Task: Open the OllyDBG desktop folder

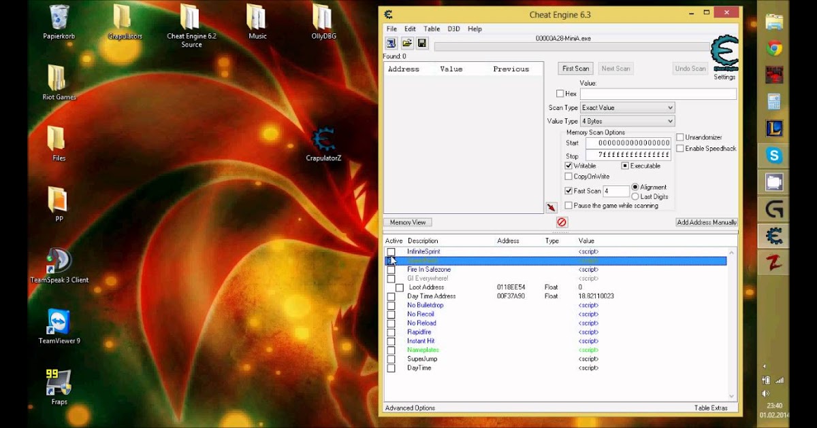Action: click(324, 22)
